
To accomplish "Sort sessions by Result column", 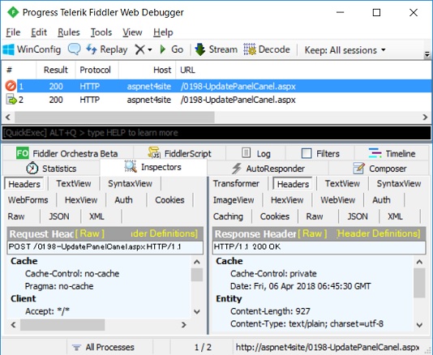I will (56, 70).
